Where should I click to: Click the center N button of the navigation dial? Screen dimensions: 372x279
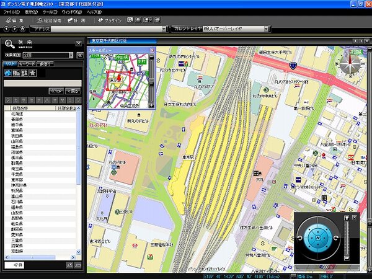[319, 239]
